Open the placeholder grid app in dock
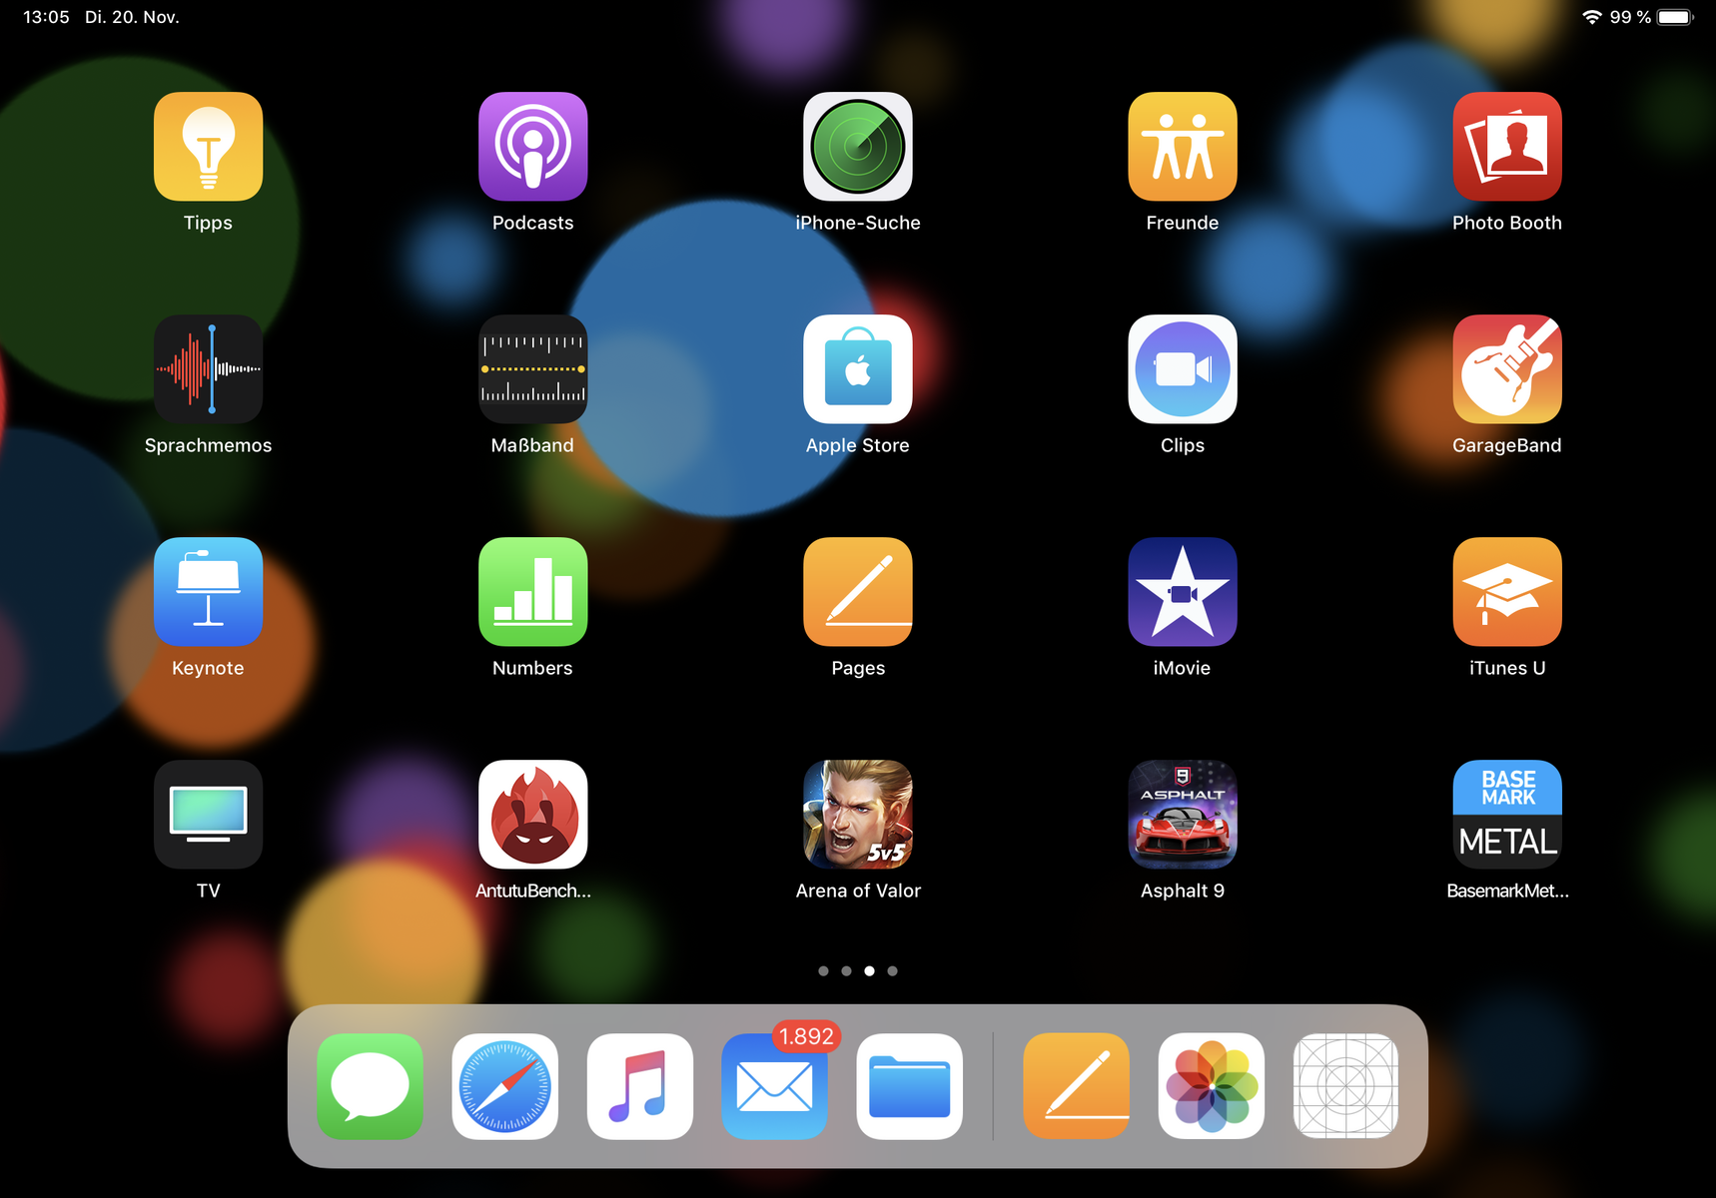 1345,1086
